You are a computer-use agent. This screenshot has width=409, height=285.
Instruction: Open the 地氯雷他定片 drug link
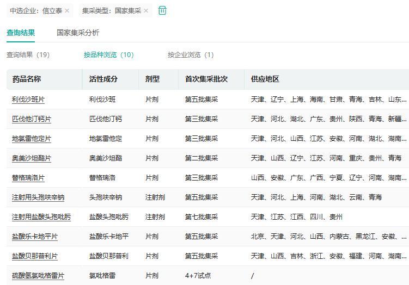click(31, 139)
